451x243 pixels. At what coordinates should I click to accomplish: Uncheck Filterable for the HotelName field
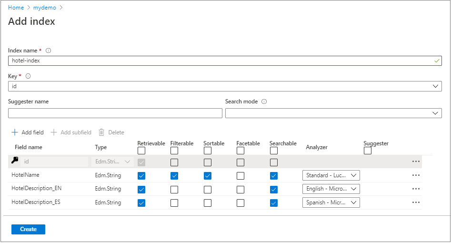click(x=174, y=176)
